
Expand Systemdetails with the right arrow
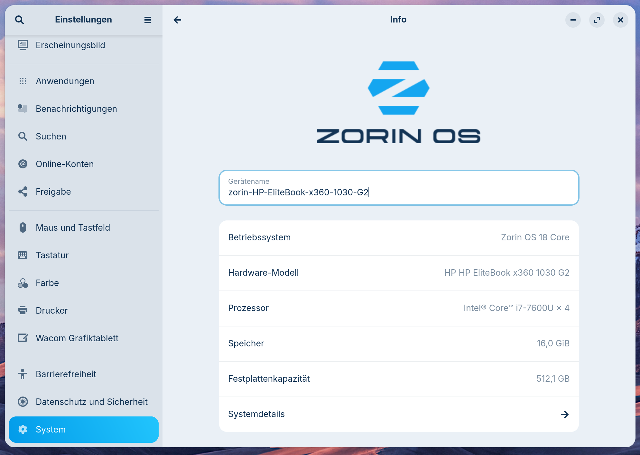(x=564, y=414)
